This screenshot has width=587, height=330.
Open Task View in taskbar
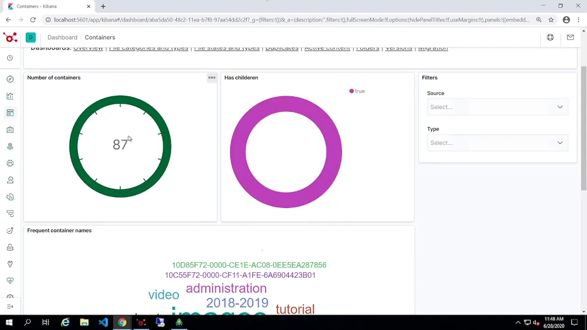point(46,323)
